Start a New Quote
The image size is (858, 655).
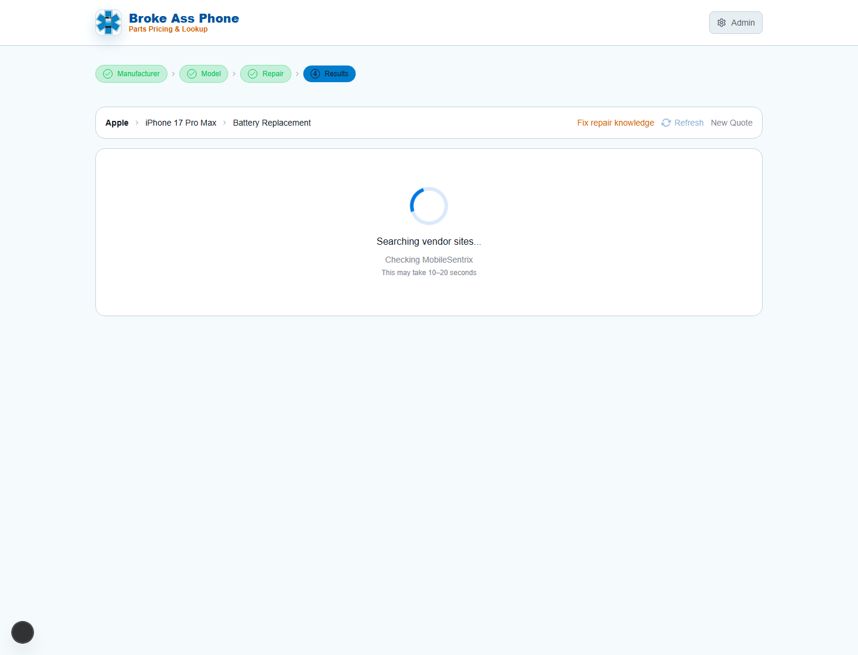732,123
